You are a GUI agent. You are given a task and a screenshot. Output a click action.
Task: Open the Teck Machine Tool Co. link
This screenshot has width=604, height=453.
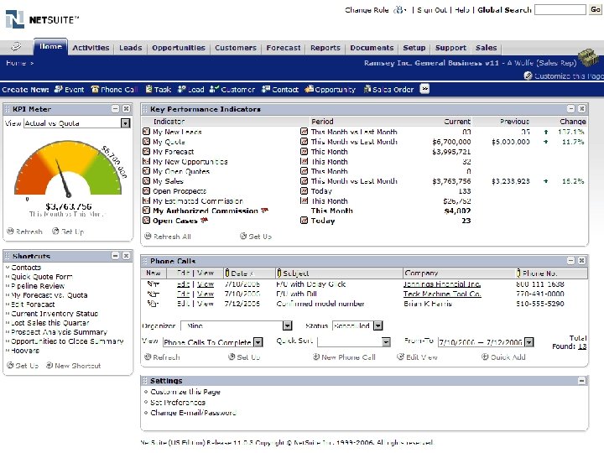point(442,294)
